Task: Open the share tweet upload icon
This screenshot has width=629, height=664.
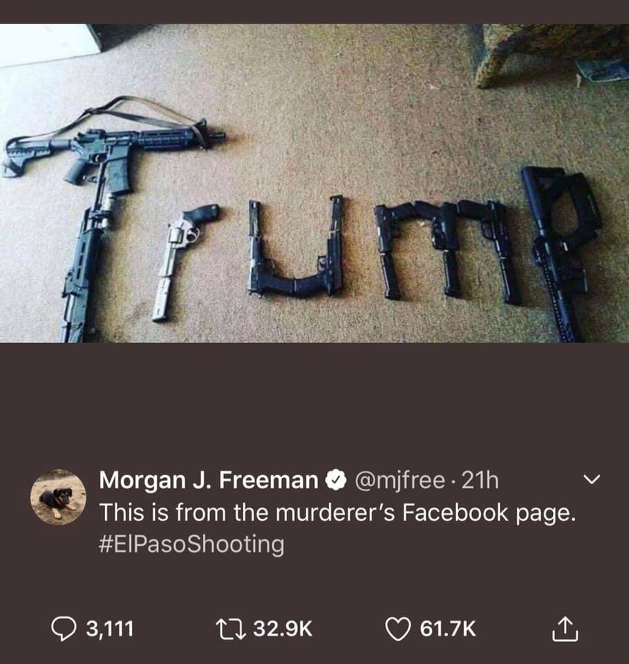Action: (565, 629)
